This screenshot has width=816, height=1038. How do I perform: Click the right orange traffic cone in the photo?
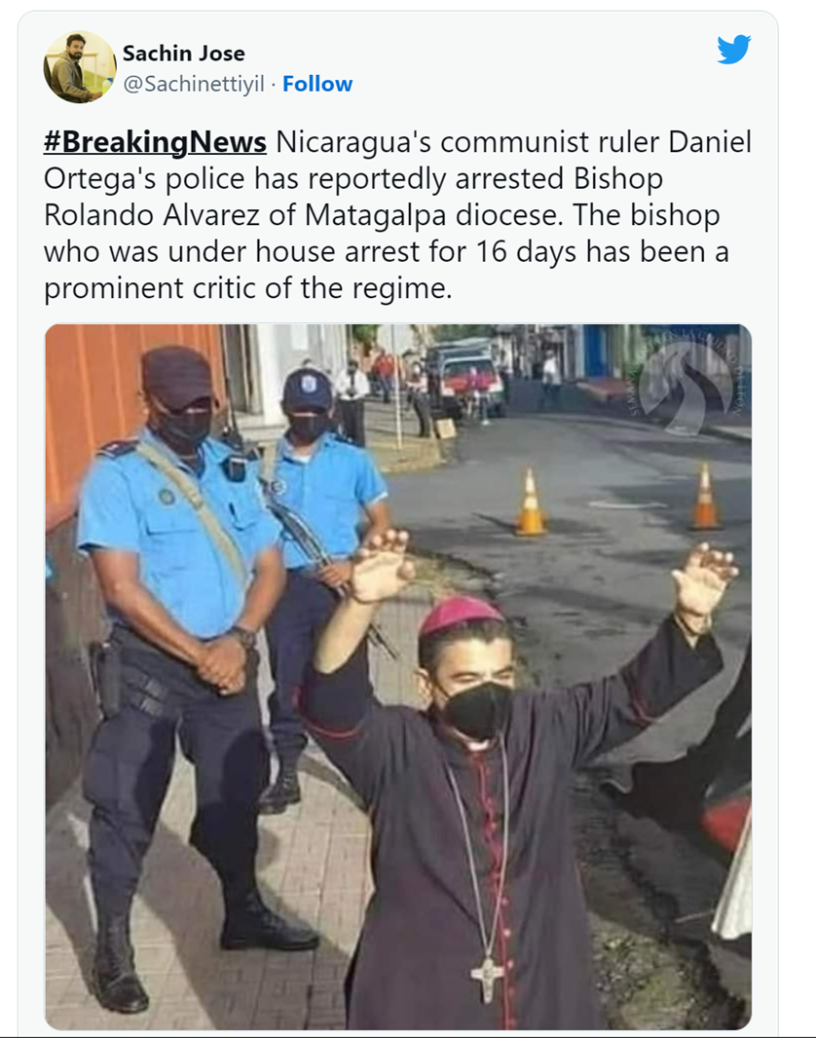(x=705, y=497)
